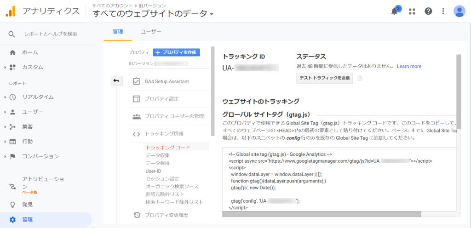Open the Learn more link

pyautogui.click(x=409, y=66)
